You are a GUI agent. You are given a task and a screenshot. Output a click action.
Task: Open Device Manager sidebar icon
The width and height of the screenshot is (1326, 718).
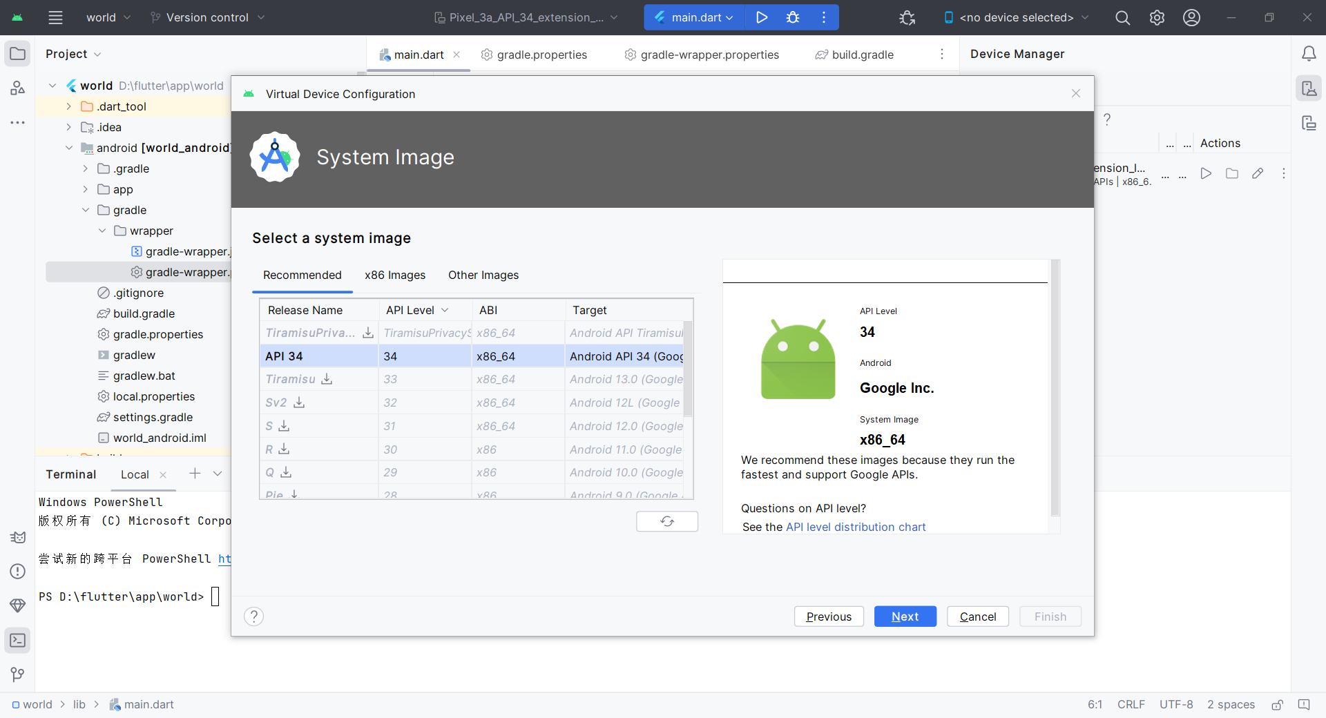point(1309,88)
